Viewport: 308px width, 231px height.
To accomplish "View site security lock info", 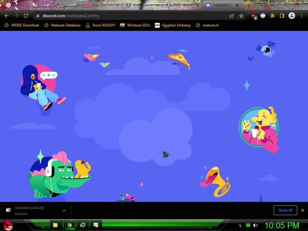I will 38,16.
